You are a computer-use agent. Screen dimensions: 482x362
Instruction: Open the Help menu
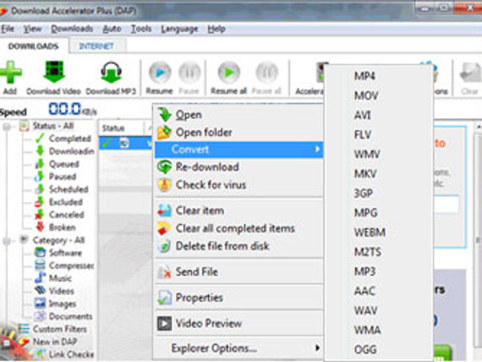tap(217, 29)
